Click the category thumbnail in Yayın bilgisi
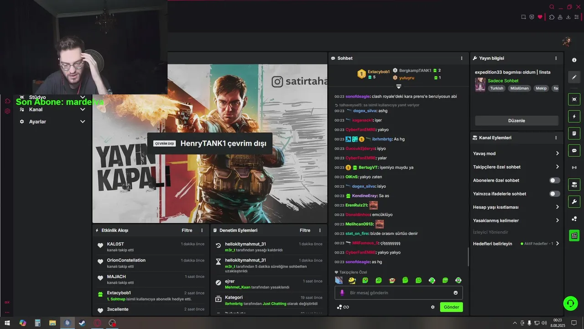The image size is (584, 329). pos(480,85)
